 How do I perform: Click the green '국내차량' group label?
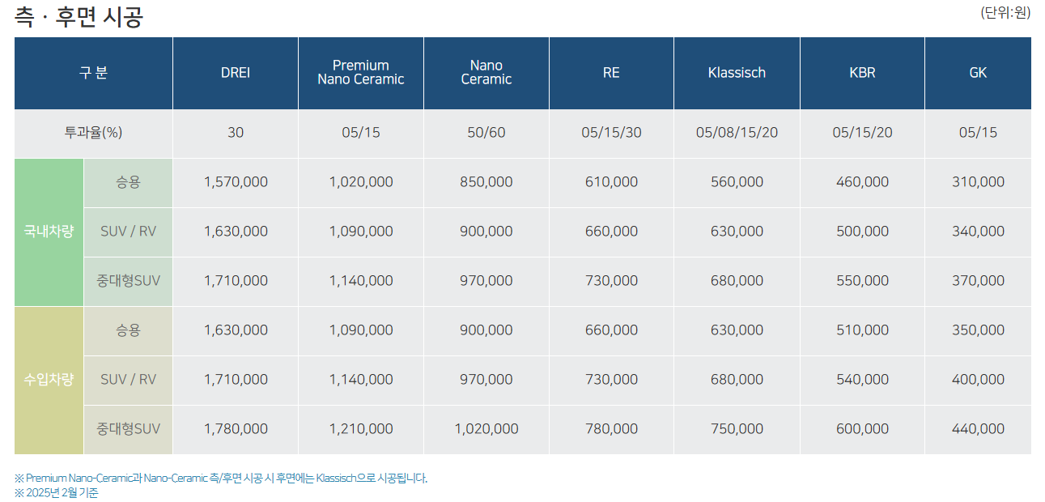(x=49, y=232)
